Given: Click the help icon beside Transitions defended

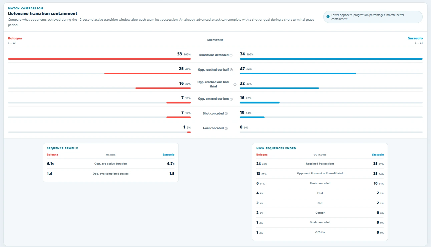Looking at the screenshot, I should click(231, 55).
